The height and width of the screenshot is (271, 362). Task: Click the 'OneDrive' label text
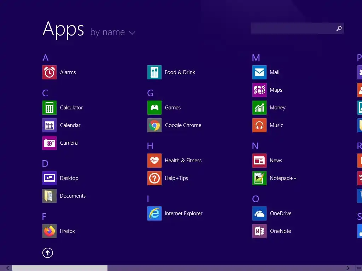click(281, 213)
